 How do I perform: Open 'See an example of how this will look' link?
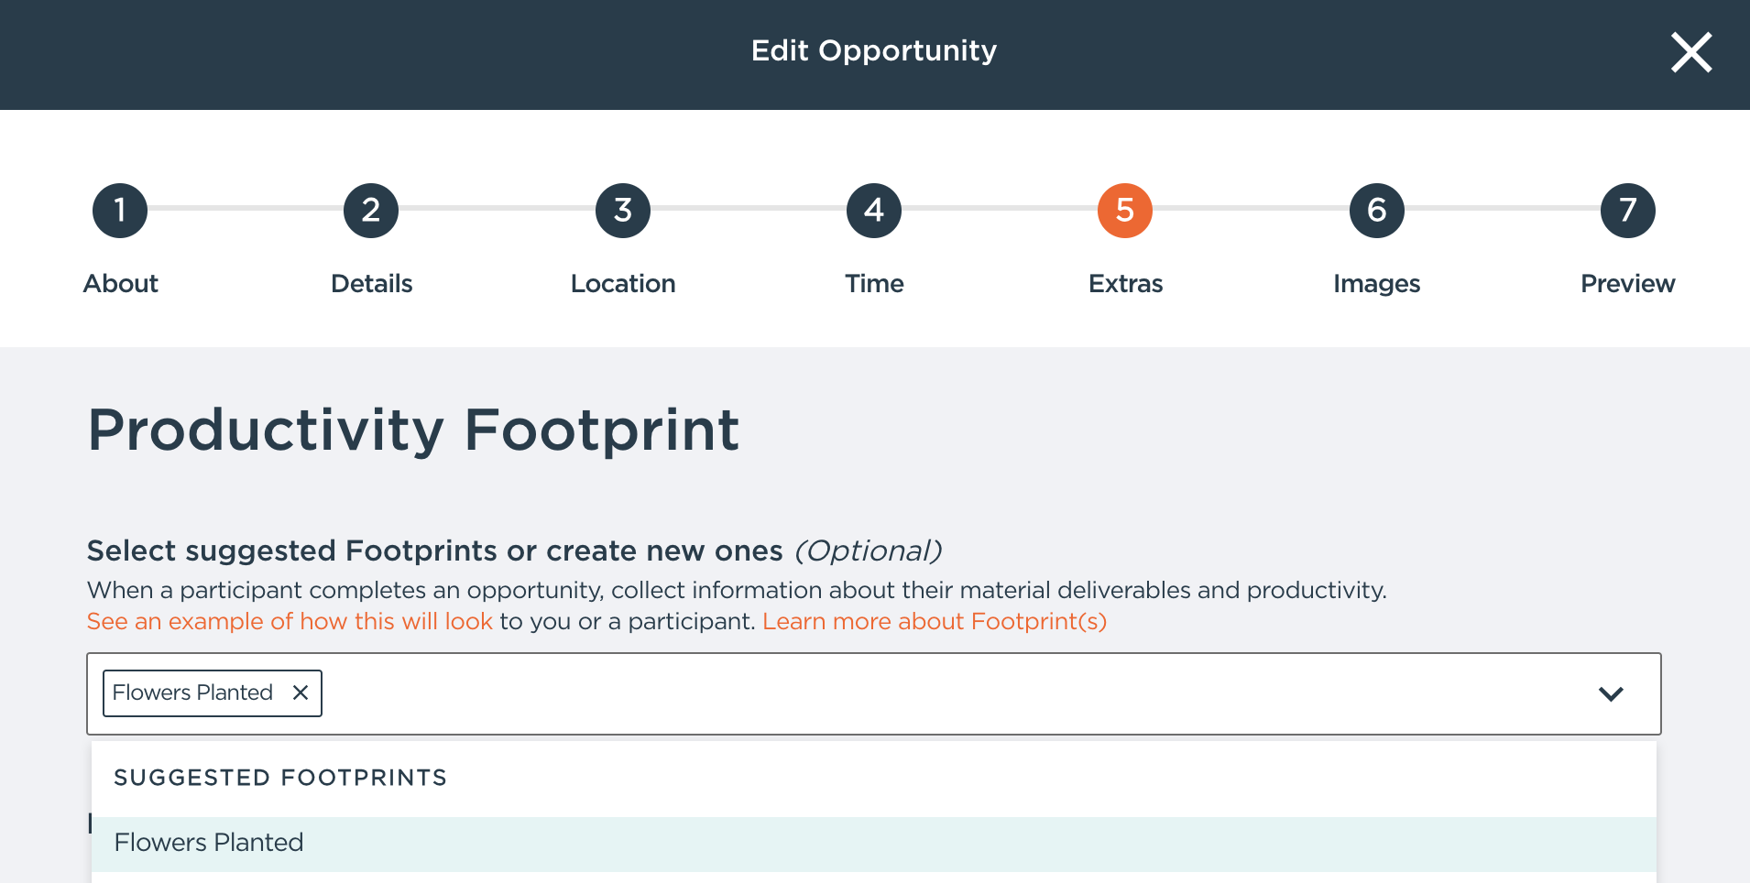[x=290, y=621]
